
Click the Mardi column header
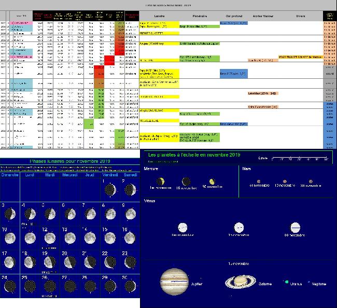50,175
